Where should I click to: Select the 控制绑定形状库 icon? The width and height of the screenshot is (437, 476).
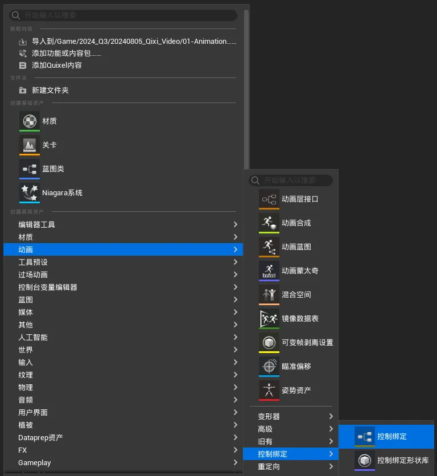tap(365, 460)
